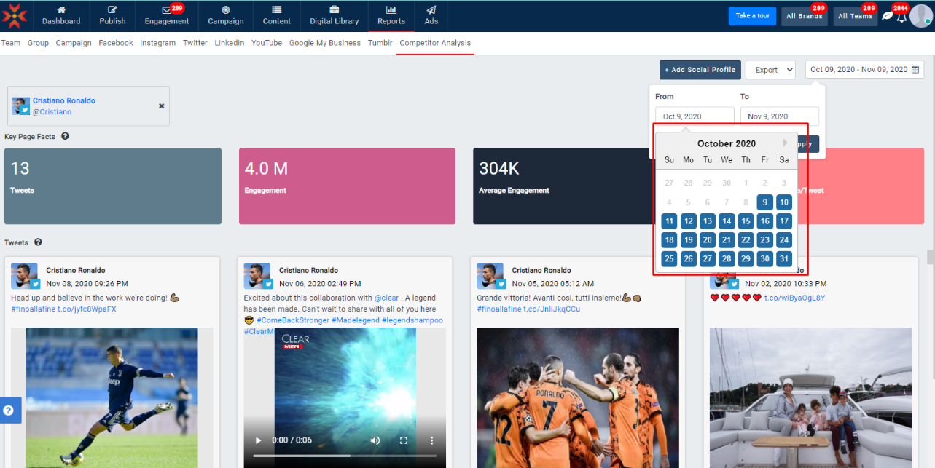Screen dimensions: 935x468
Task: Open the Export dropdown
Action: click(x=770, y=70)
